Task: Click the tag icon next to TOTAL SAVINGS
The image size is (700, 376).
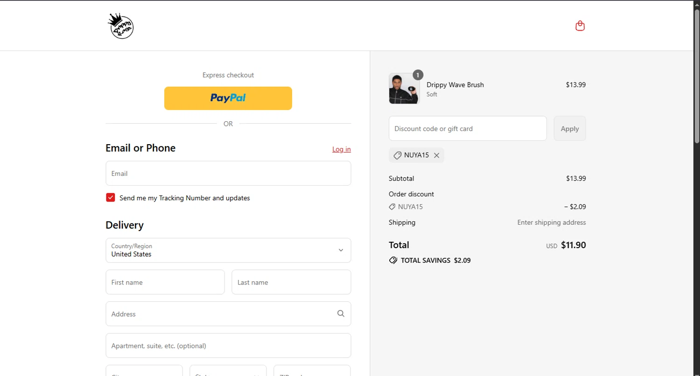Action: 393,260
